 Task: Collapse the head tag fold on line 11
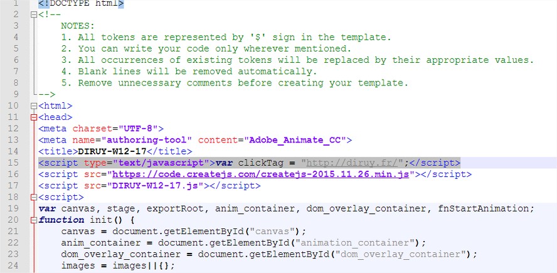34,117
